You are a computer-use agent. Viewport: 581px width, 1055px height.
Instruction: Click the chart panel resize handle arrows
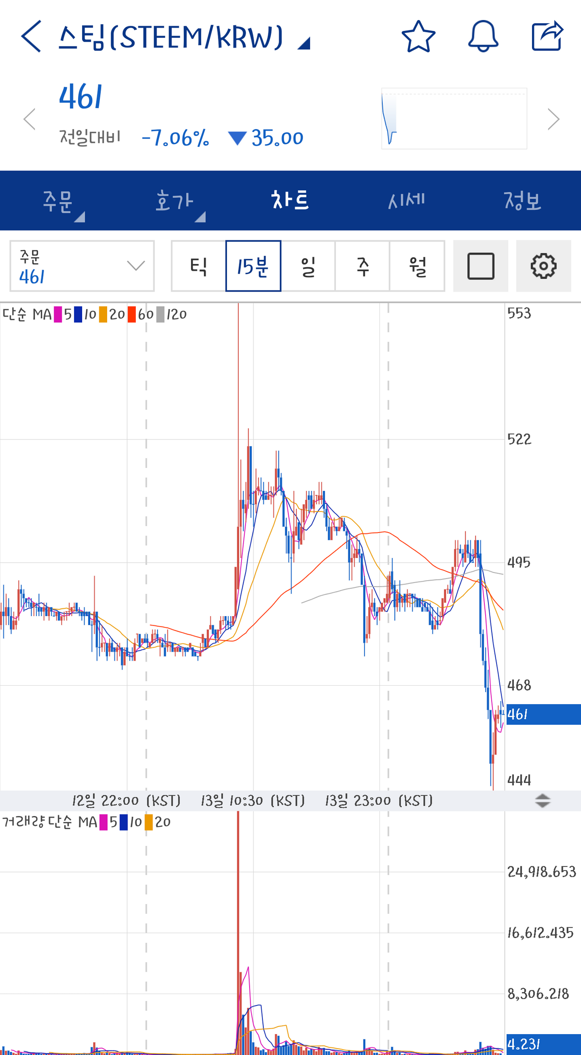pyautogui.click(x=542, y=801)
